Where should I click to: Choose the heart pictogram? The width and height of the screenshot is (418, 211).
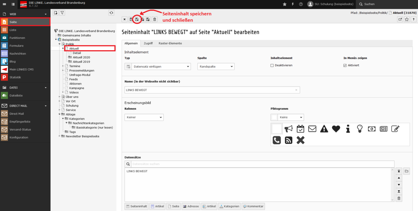[x=336, y=129]
